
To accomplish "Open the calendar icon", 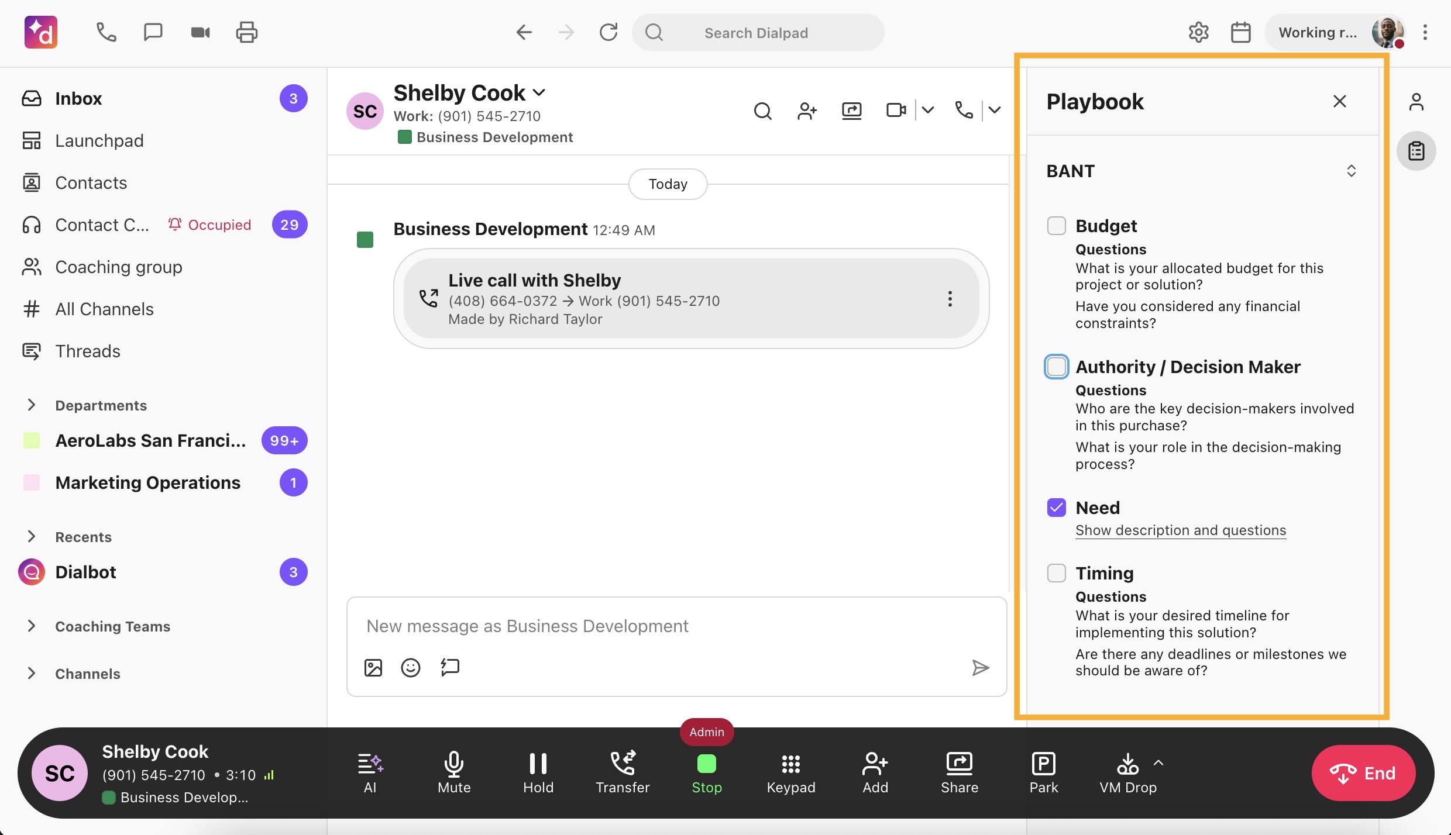I will click(1240, 32).
